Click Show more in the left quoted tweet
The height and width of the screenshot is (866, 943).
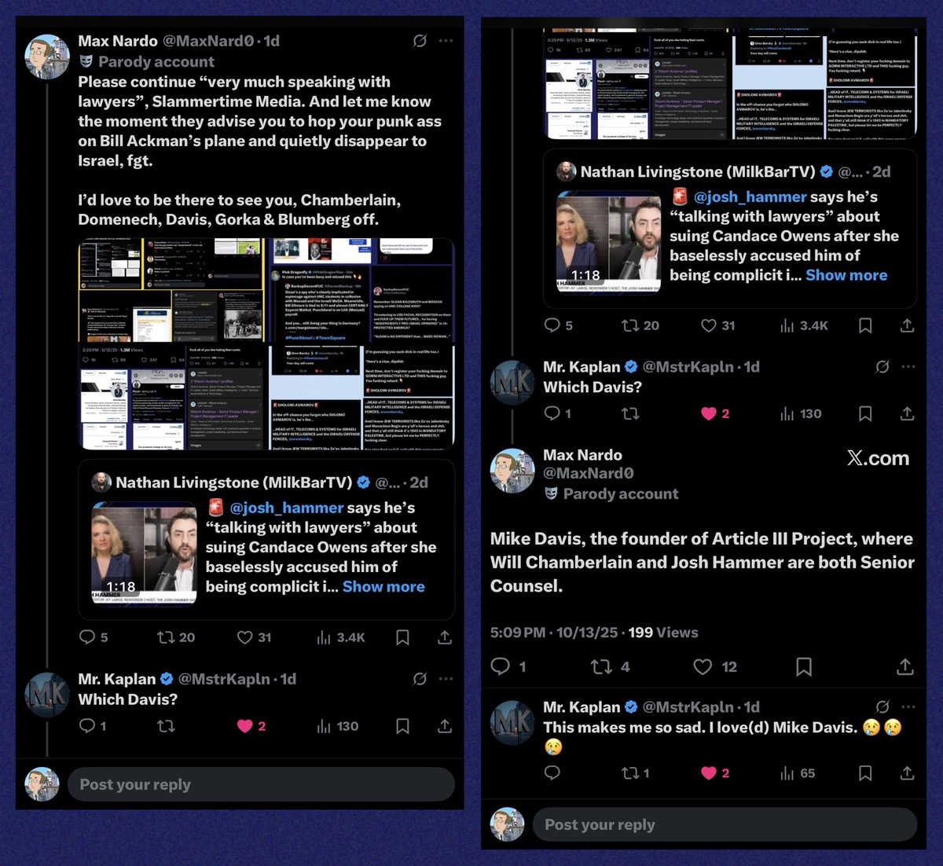click(383, 586)
